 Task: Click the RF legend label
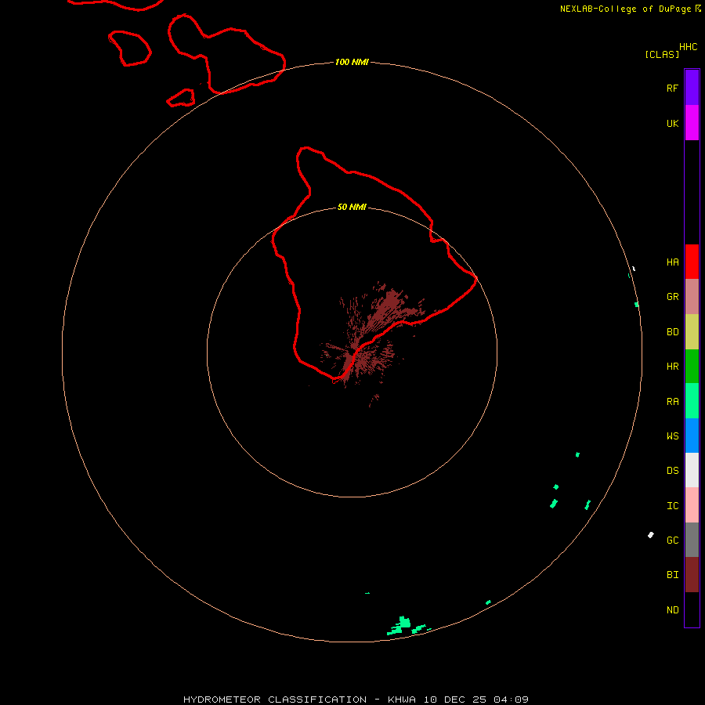coord(672,88)
